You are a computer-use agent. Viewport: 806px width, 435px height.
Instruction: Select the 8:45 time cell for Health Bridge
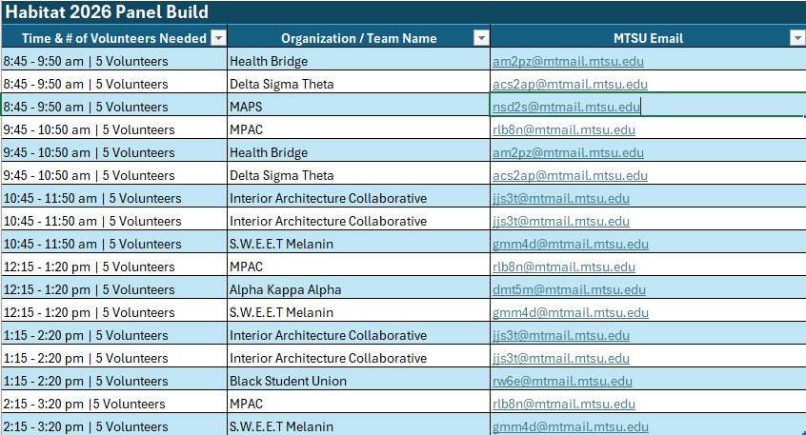coord(114,61)
